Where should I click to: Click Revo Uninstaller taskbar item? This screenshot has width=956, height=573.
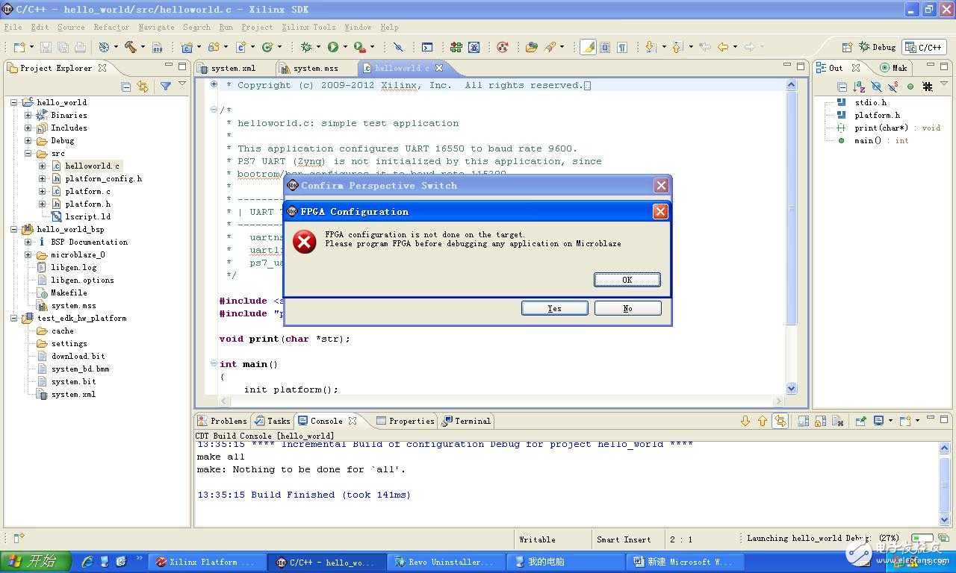coord(445,562)
